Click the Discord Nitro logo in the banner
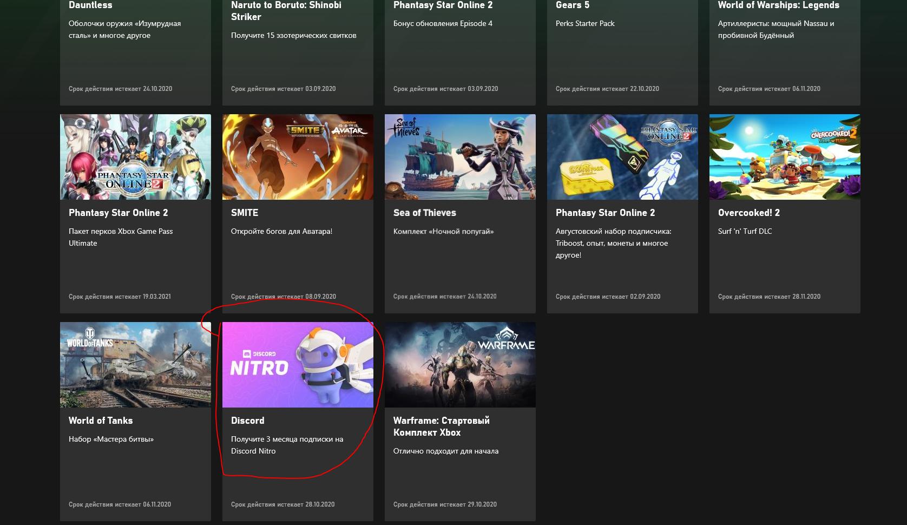 pos(259,364)
